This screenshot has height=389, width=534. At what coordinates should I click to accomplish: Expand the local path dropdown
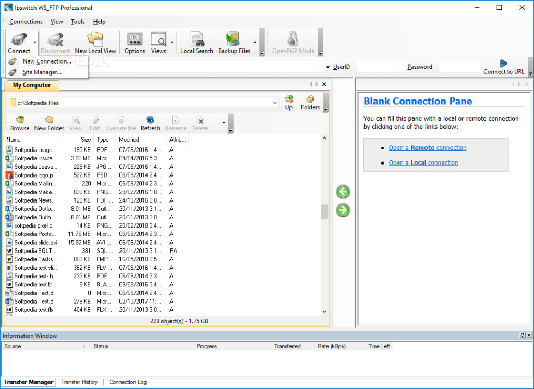tap(275, 103)
